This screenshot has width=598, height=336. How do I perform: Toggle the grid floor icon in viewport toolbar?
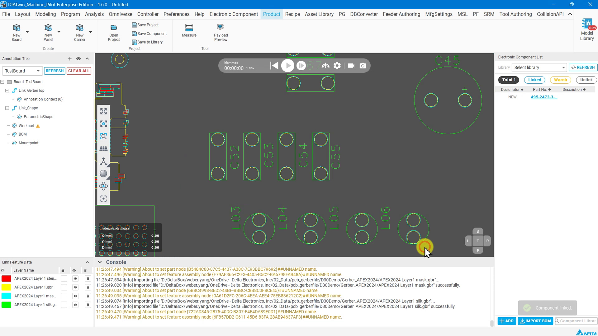click(x=103, y=149)
